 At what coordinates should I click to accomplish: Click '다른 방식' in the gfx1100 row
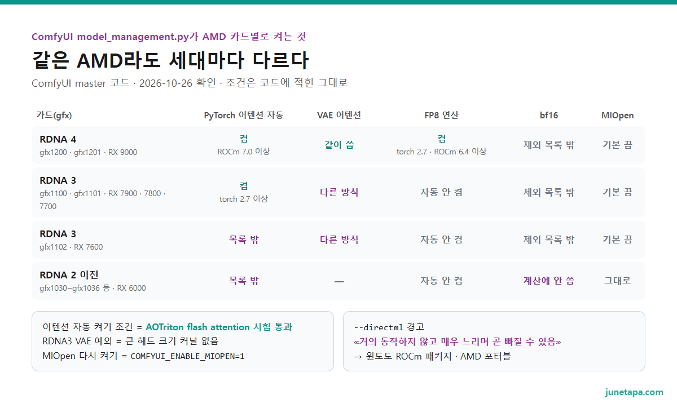(x=339, y=192)
